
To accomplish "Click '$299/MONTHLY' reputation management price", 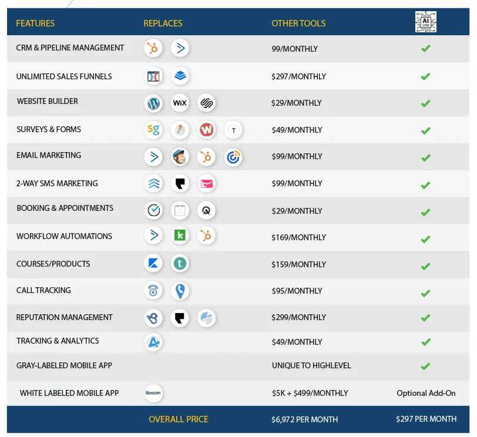I will click(299, 317).
